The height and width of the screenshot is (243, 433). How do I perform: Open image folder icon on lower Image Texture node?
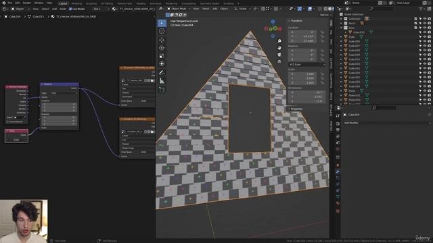pos(152,132)
